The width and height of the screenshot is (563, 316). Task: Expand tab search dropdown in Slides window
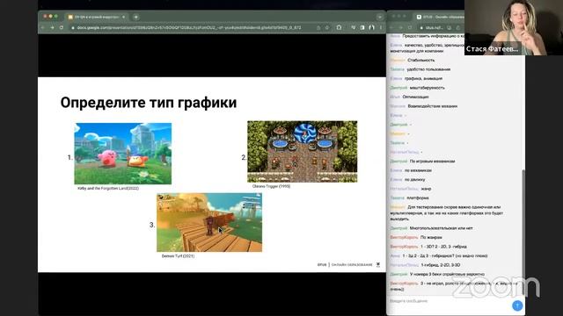pos(379,17)
